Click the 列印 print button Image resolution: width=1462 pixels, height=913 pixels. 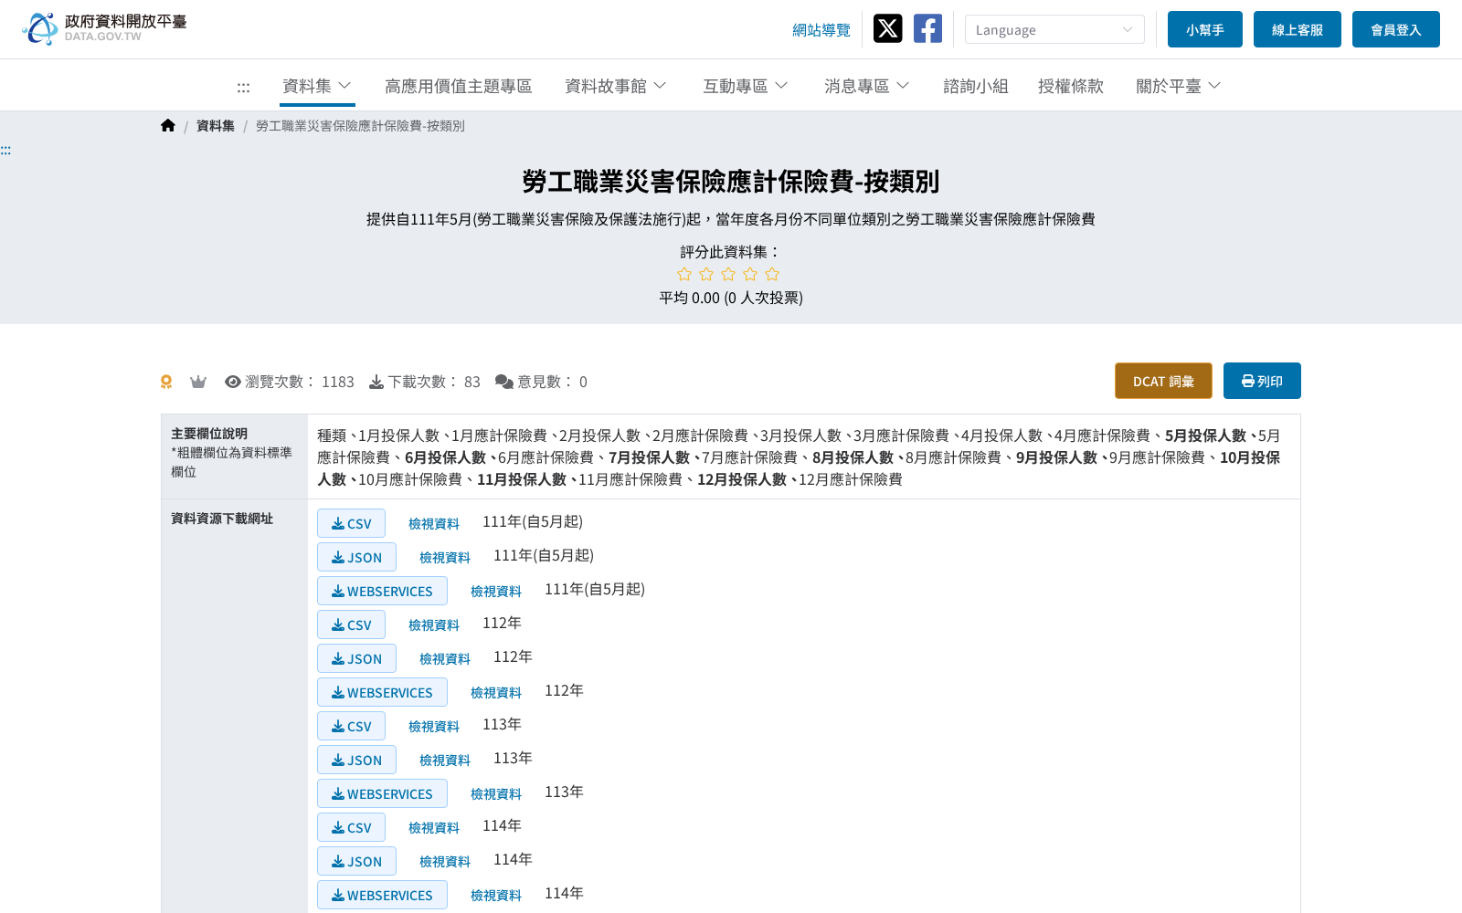pos(1262,381)
